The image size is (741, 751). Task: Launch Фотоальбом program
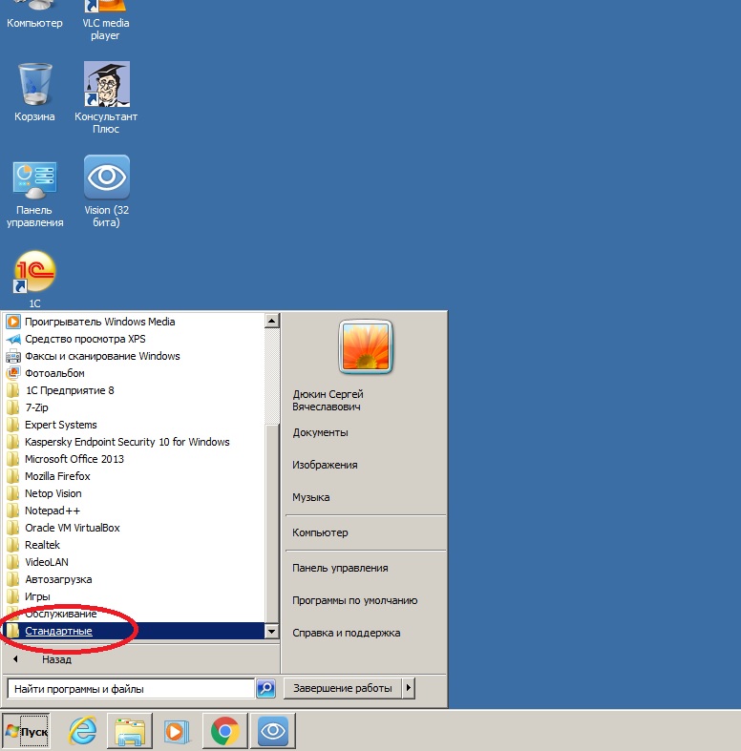[x=134, y=373]
